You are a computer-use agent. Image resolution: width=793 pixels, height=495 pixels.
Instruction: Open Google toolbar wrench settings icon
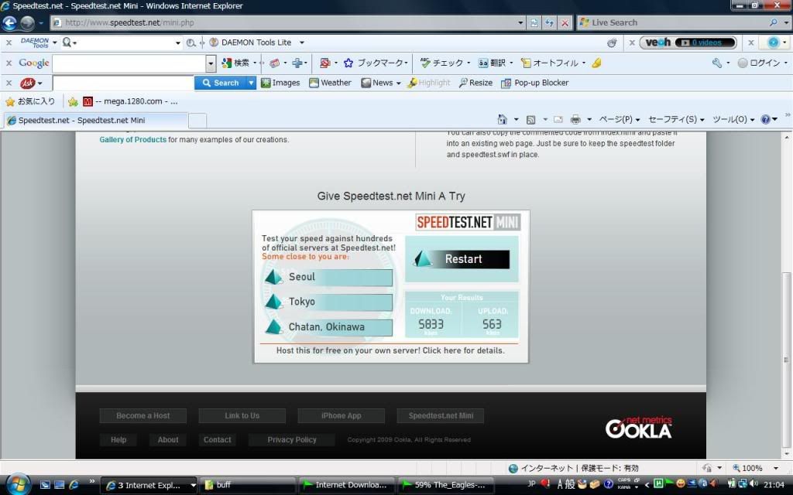(x=716, y=63)
